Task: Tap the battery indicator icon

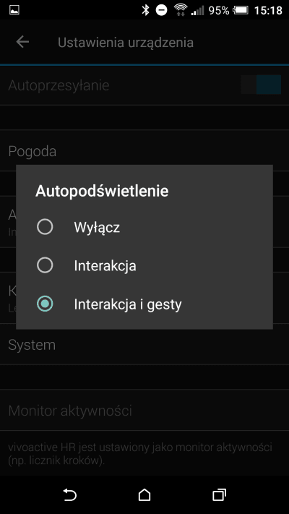Action: click(x=241, y=10)
